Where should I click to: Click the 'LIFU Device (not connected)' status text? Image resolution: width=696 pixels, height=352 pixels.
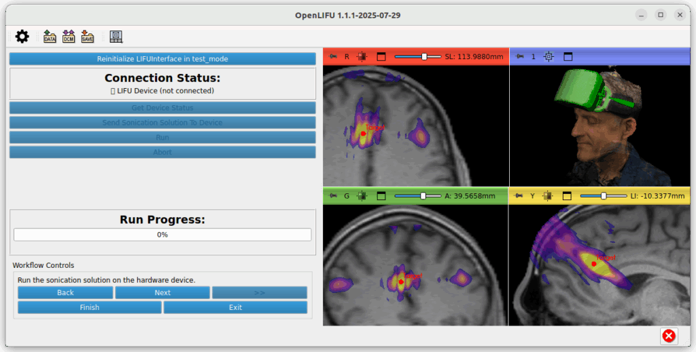point(162,91)
